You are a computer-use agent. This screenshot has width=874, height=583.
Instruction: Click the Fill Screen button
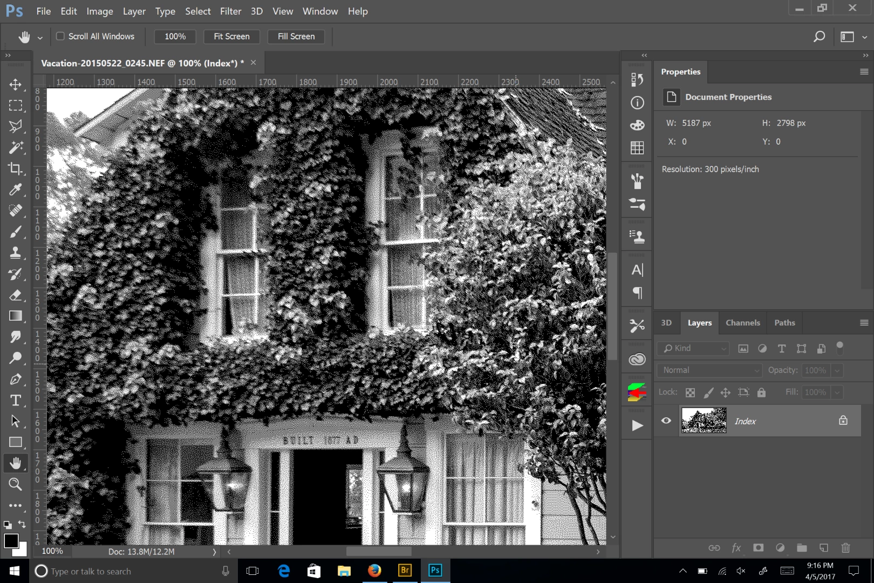click(x=296, y=37)
